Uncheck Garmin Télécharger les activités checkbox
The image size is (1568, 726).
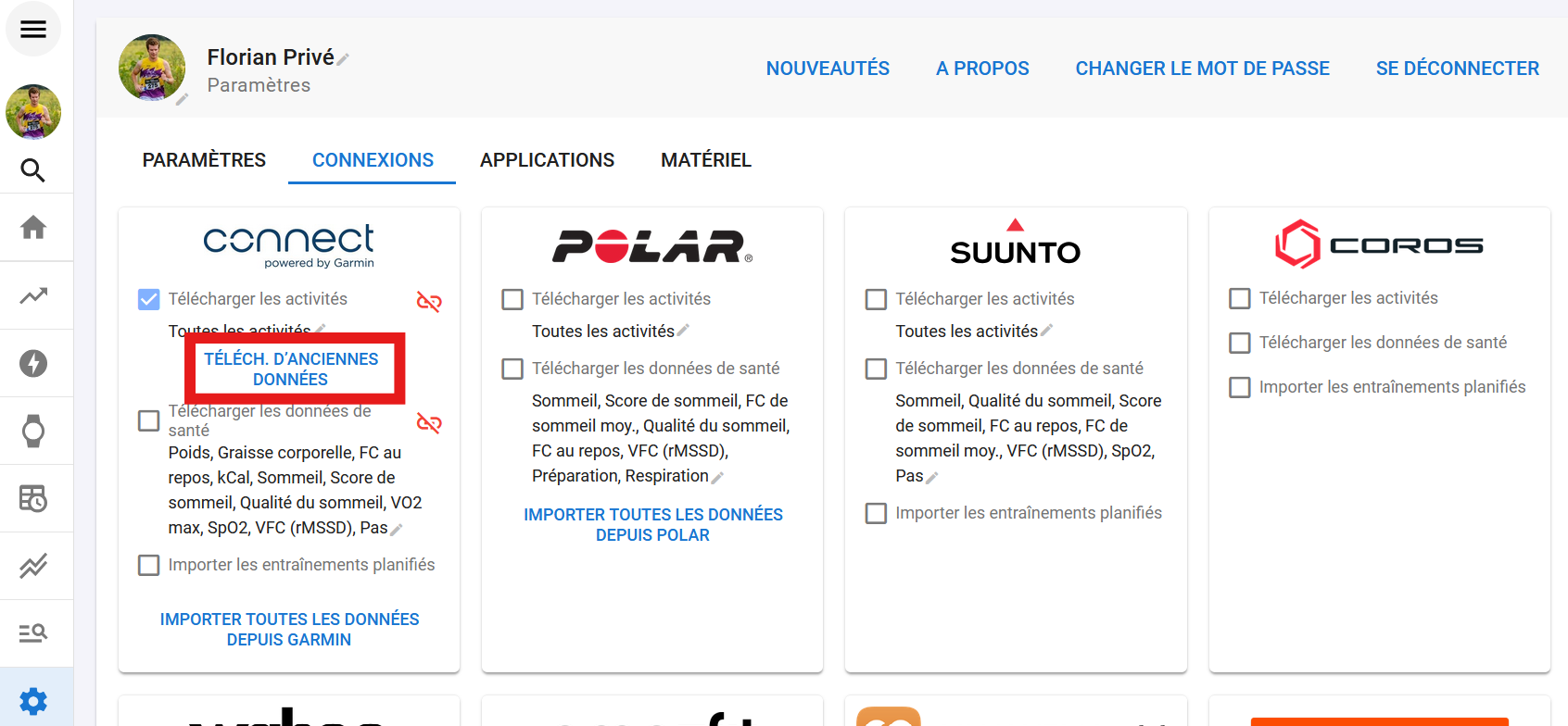pyautogui.click(x=148, y=299)
